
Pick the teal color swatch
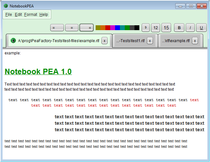coord(122,28)
